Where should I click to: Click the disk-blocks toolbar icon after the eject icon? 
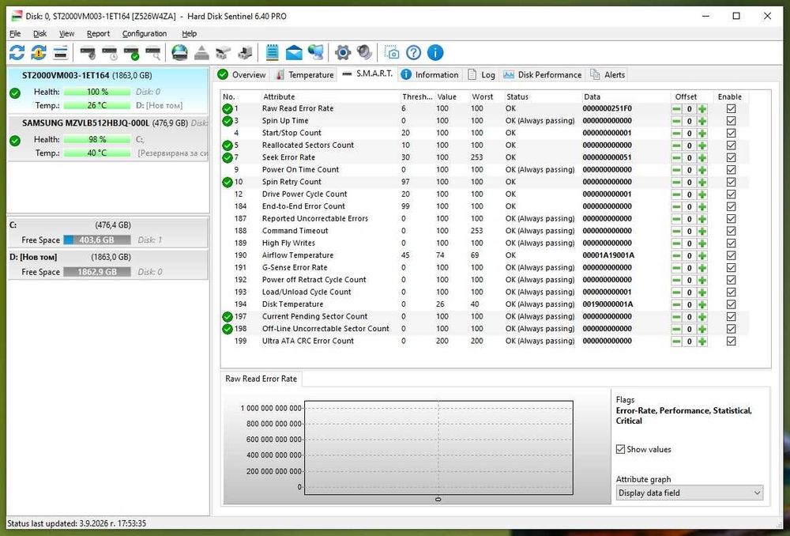tap(224, 52)
